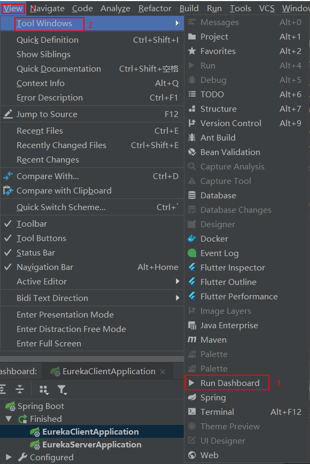Click the green Event Log icon

point(192,253)
